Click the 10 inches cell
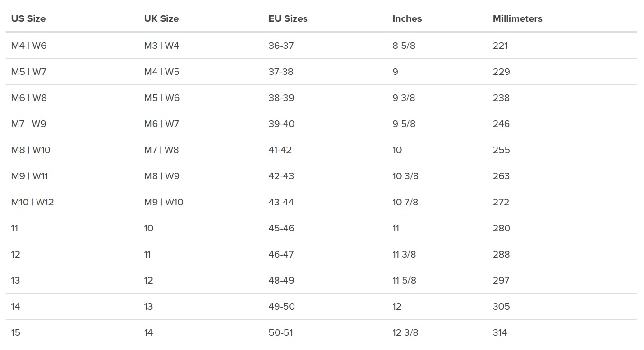This screenshot has height=350, width=644. 397,150
